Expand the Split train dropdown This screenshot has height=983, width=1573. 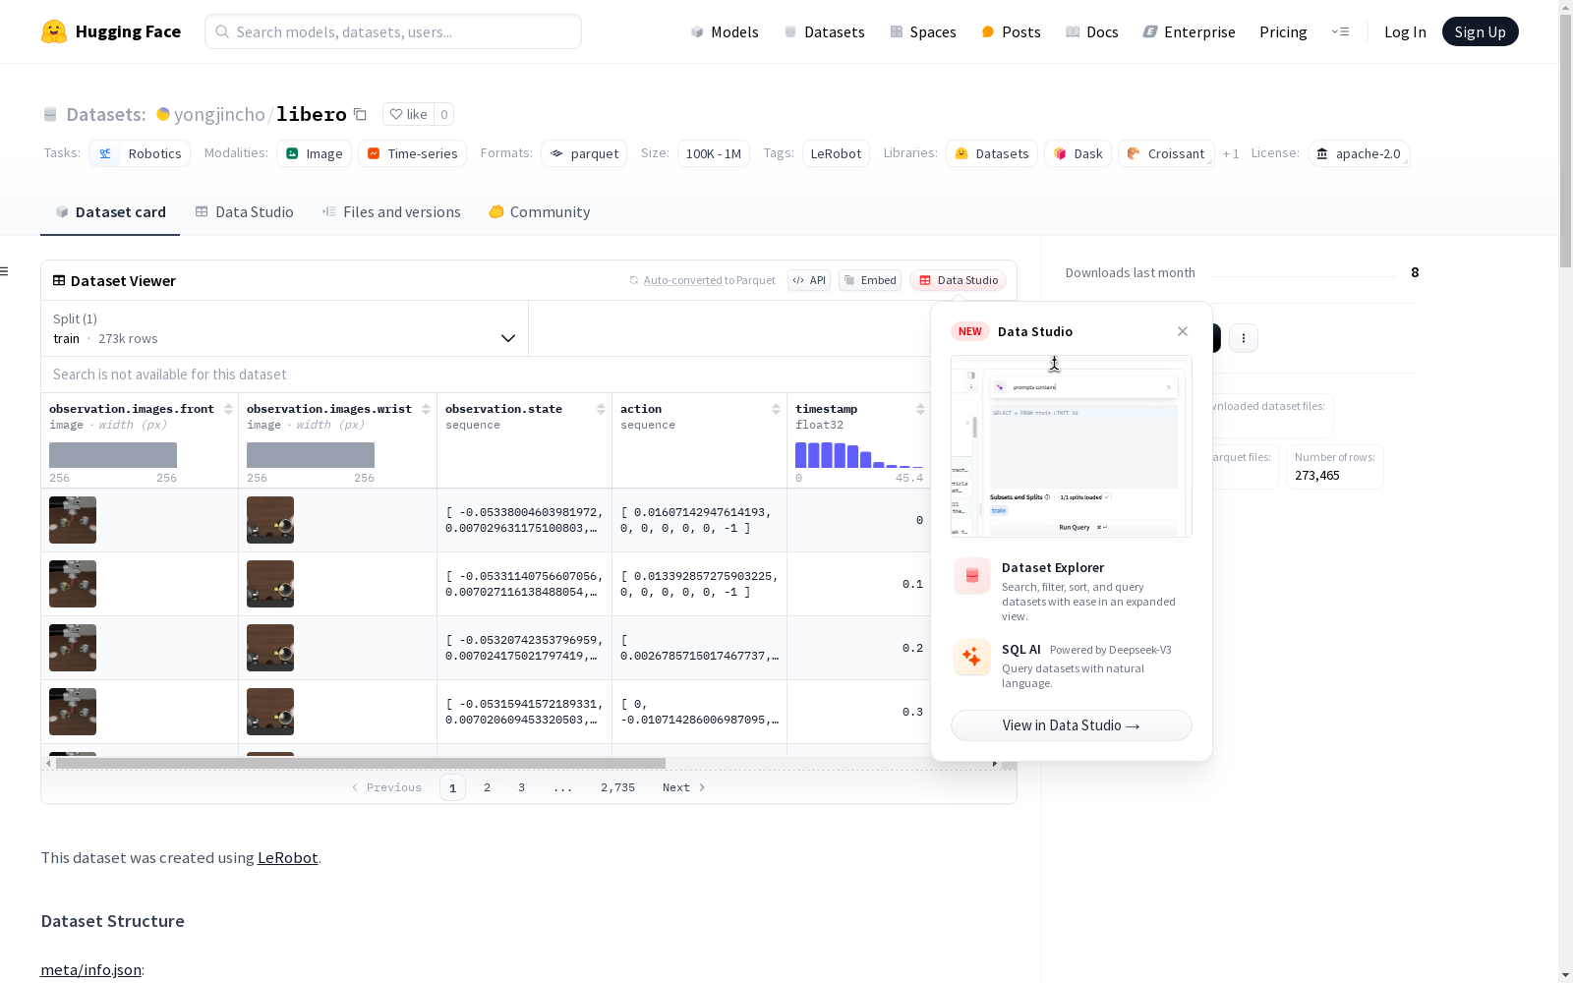pos(284,328)
